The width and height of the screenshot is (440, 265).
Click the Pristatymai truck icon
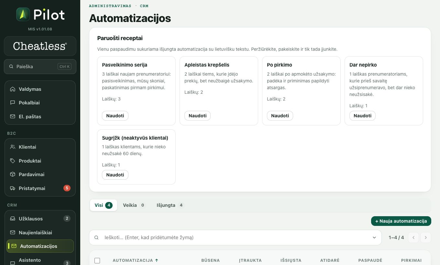pyautogui.click(x=13, y=188)
